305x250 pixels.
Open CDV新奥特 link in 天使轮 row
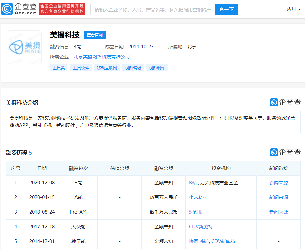pyautogui.click(x=201, y=227)
